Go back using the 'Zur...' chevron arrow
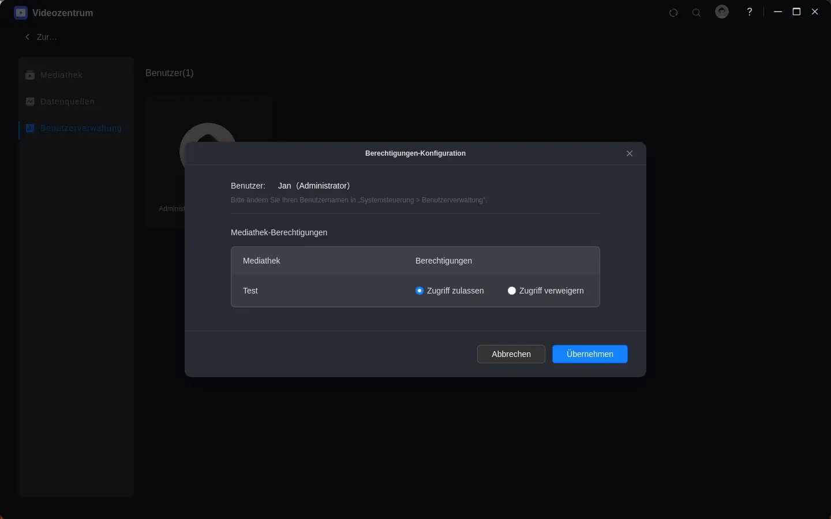 coord(27,37)
